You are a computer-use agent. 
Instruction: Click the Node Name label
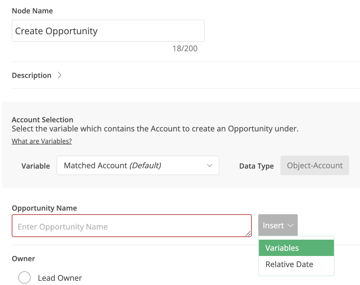32,11
